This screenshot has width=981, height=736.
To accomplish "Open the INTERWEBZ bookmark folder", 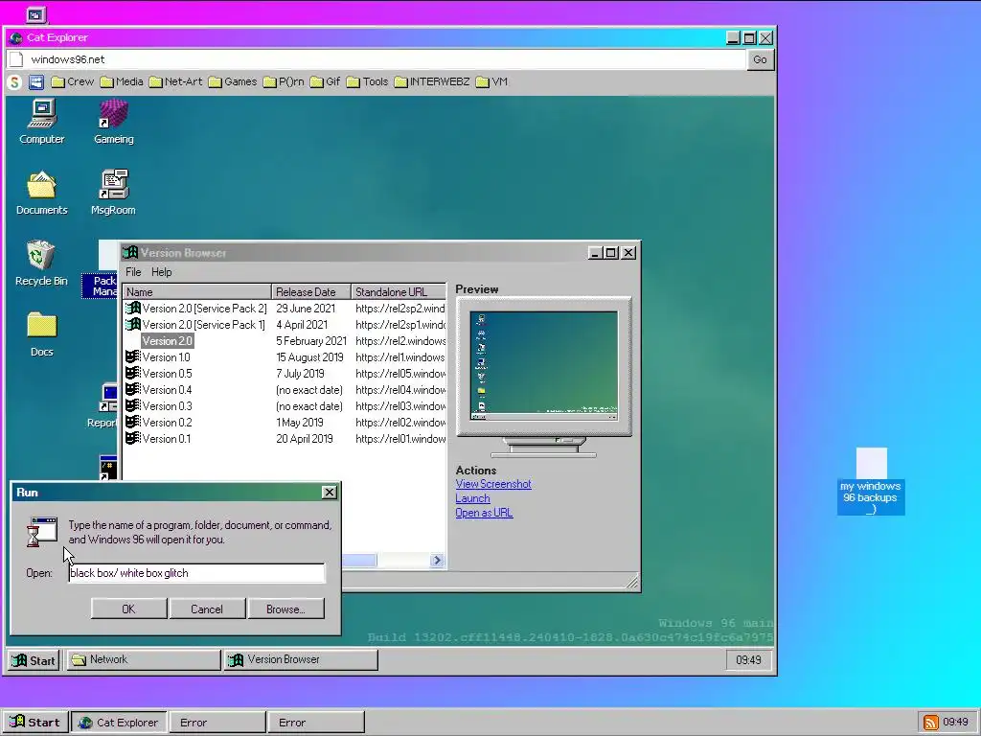I will [432, 82].
